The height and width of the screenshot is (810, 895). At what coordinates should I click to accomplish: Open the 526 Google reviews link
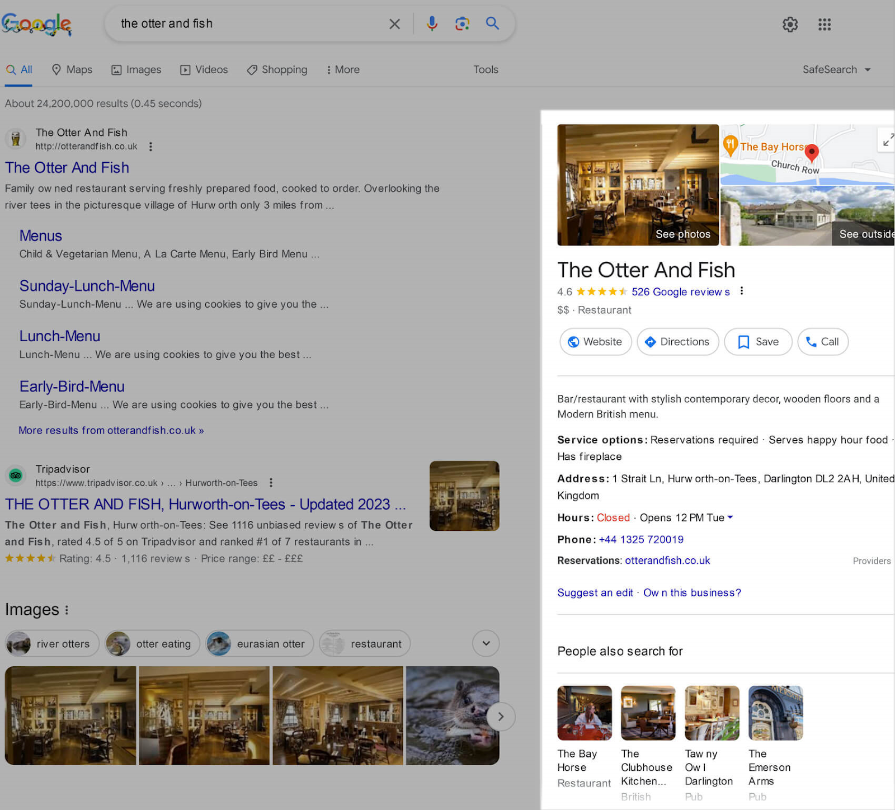[x=680, y=291]
